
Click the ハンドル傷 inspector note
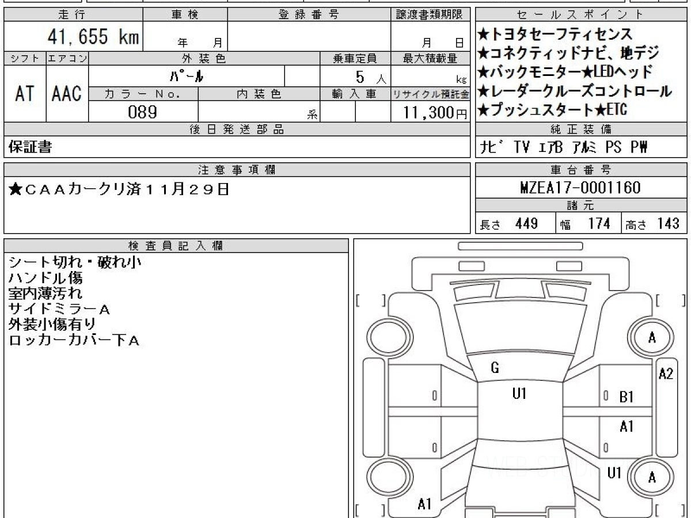(x=45, y=278)
